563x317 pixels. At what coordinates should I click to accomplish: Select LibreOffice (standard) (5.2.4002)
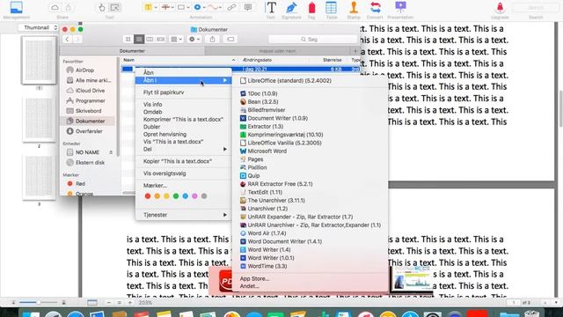pos(289,80)
